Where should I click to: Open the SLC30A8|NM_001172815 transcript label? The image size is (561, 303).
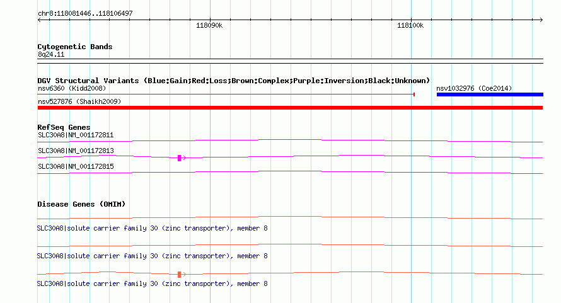coord(76,167)
